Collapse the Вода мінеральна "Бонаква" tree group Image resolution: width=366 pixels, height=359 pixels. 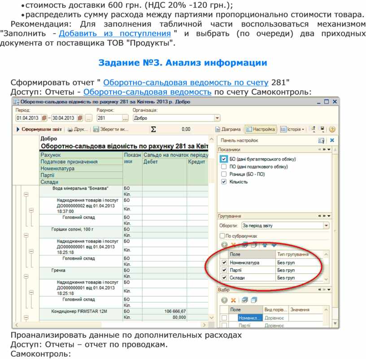26,194
